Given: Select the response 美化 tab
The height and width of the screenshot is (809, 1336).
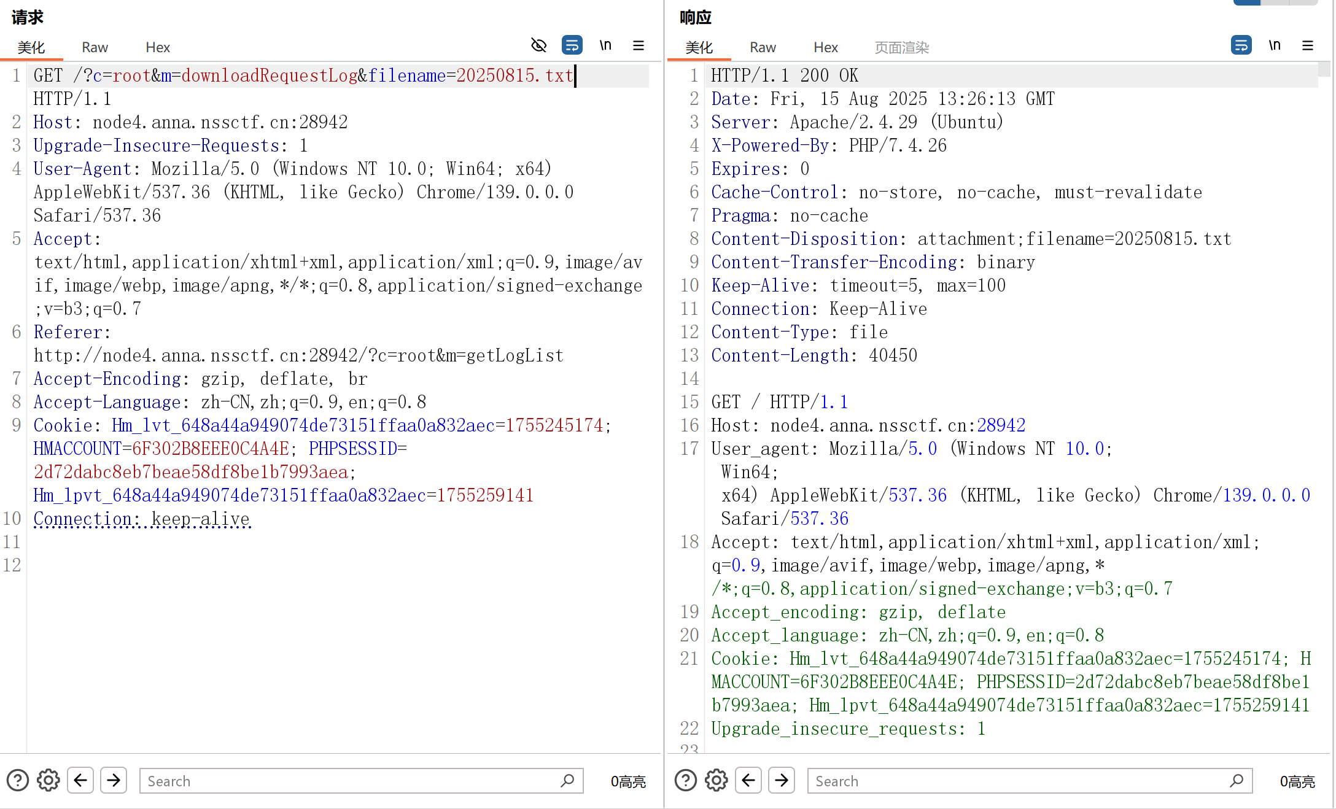Looking at the screenshot, I should pos(699,47).
